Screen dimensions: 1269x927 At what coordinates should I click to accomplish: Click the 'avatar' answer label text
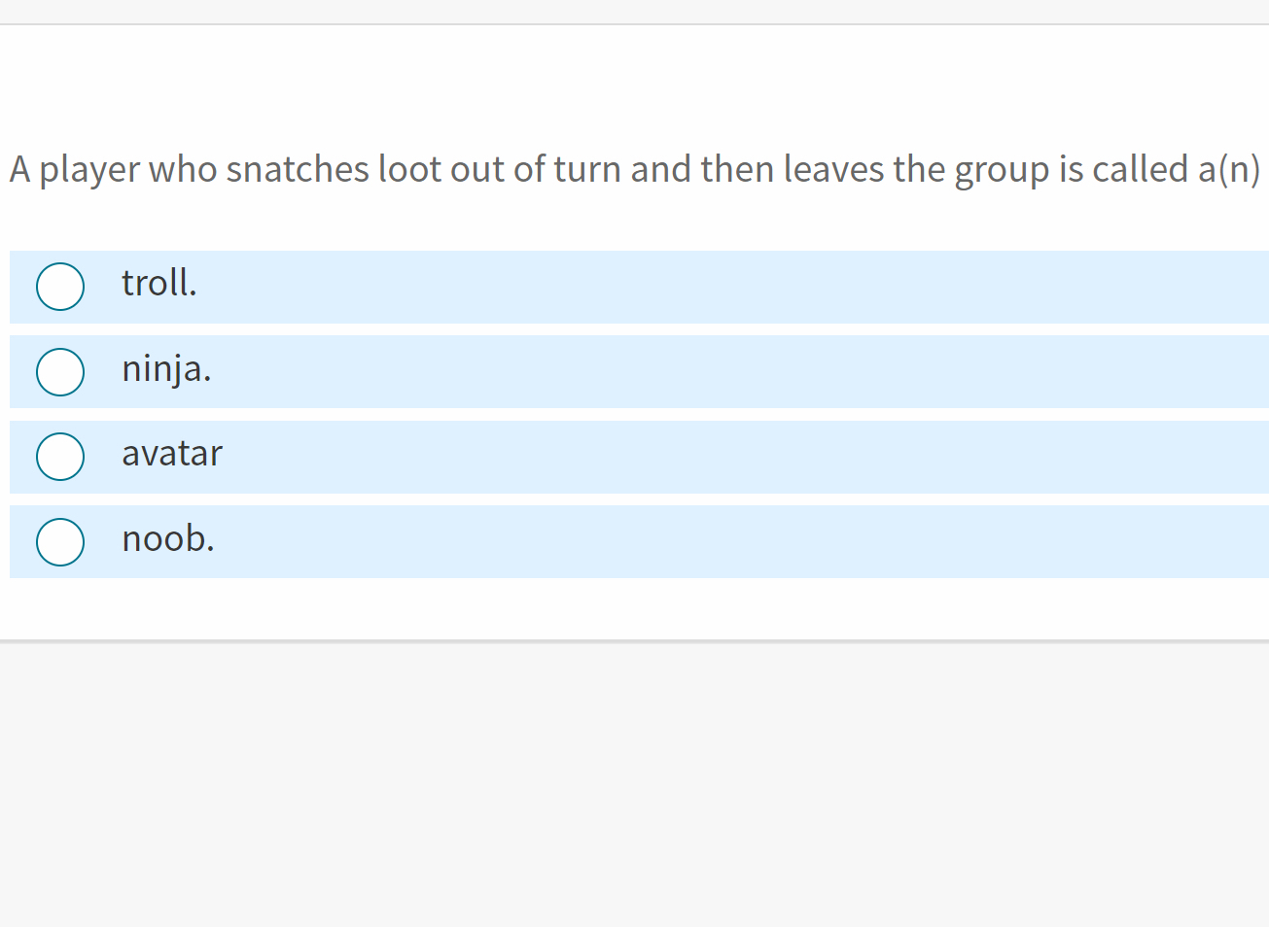pos(172,454)
